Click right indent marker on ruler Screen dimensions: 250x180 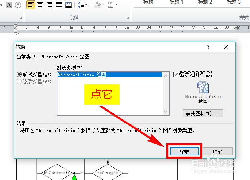236,28
